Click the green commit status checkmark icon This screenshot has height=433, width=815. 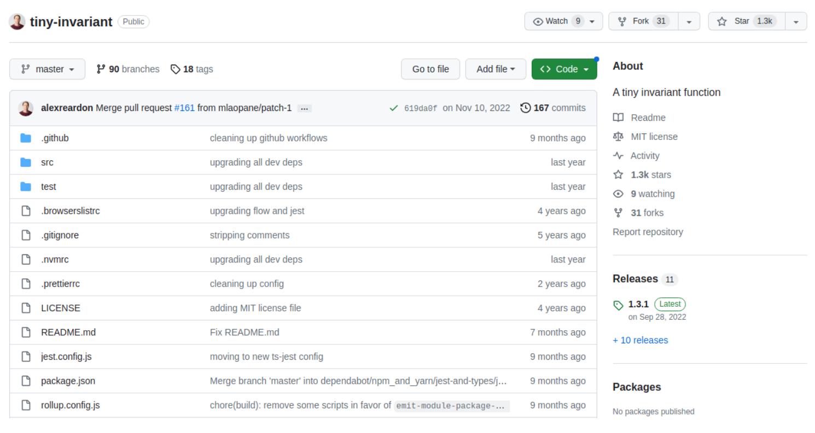tap(393, 108)
